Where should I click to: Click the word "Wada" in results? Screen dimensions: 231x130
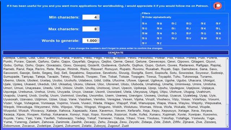tap(97, 103)
